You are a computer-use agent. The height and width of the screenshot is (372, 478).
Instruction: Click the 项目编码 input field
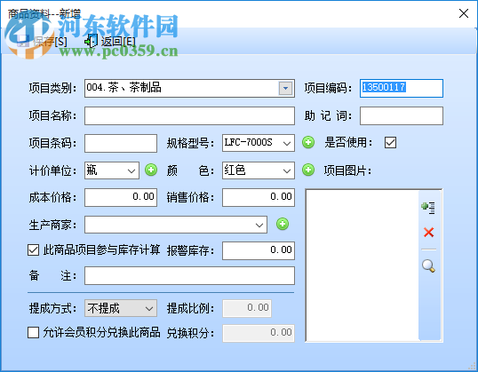[x=402, y=89]
